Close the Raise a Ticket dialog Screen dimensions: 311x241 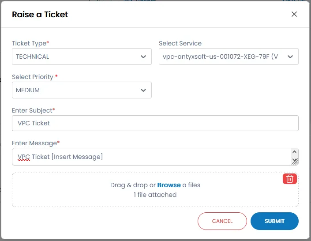point(294,14)
